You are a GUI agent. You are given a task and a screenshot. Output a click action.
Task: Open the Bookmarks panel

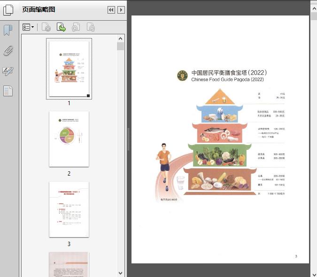coord(8,31)
